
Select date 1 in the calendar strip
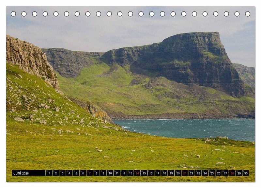pyautogui.click(x=49, y=173)
